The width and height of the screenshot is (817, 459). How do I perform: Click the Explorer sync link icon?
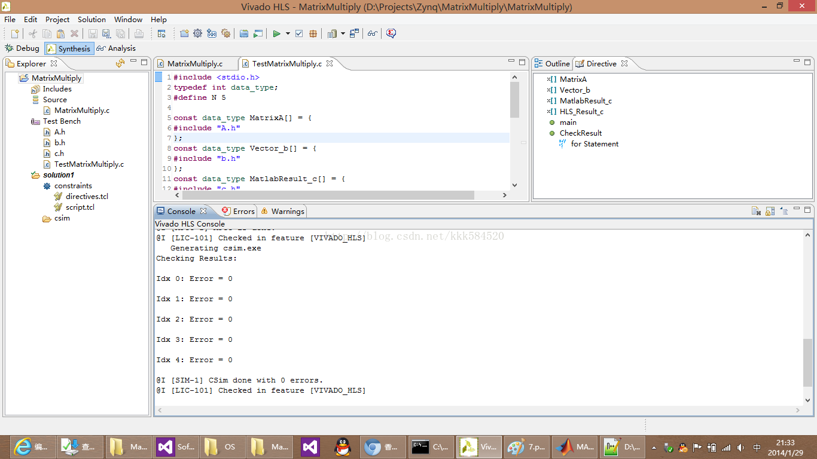coord(120,63)
